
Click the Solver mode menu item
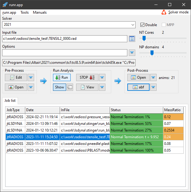coord(178,12)
